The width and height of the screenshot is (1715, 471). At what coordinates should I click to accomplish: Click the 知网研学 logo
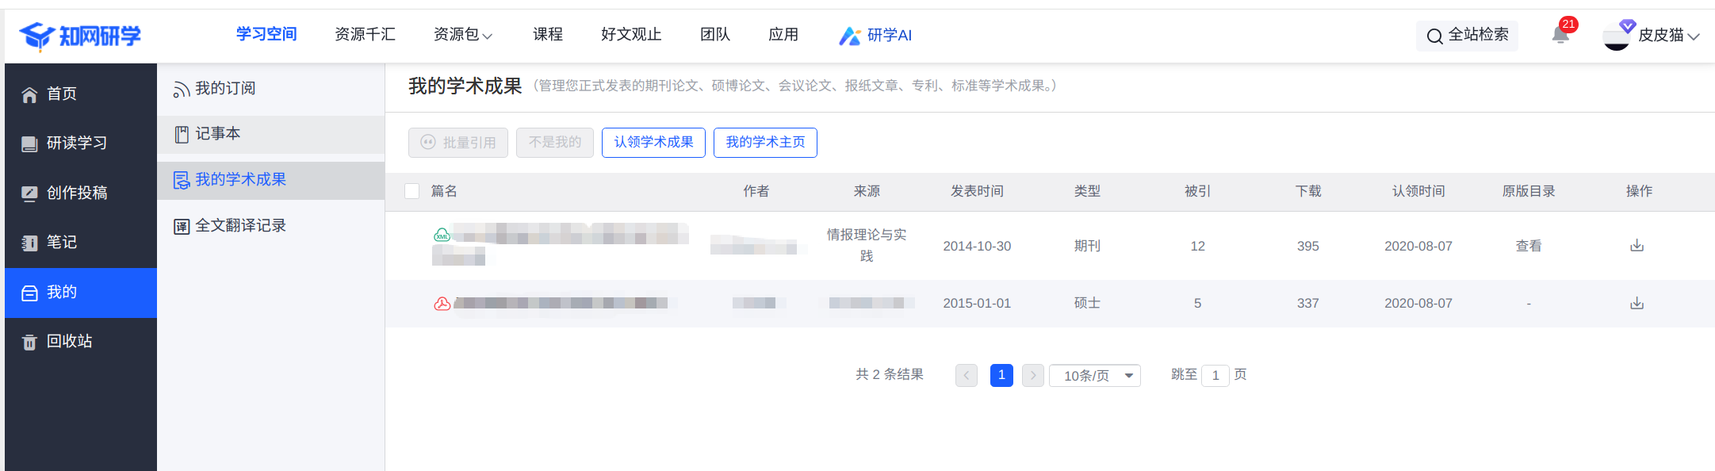tap(80, 36)
